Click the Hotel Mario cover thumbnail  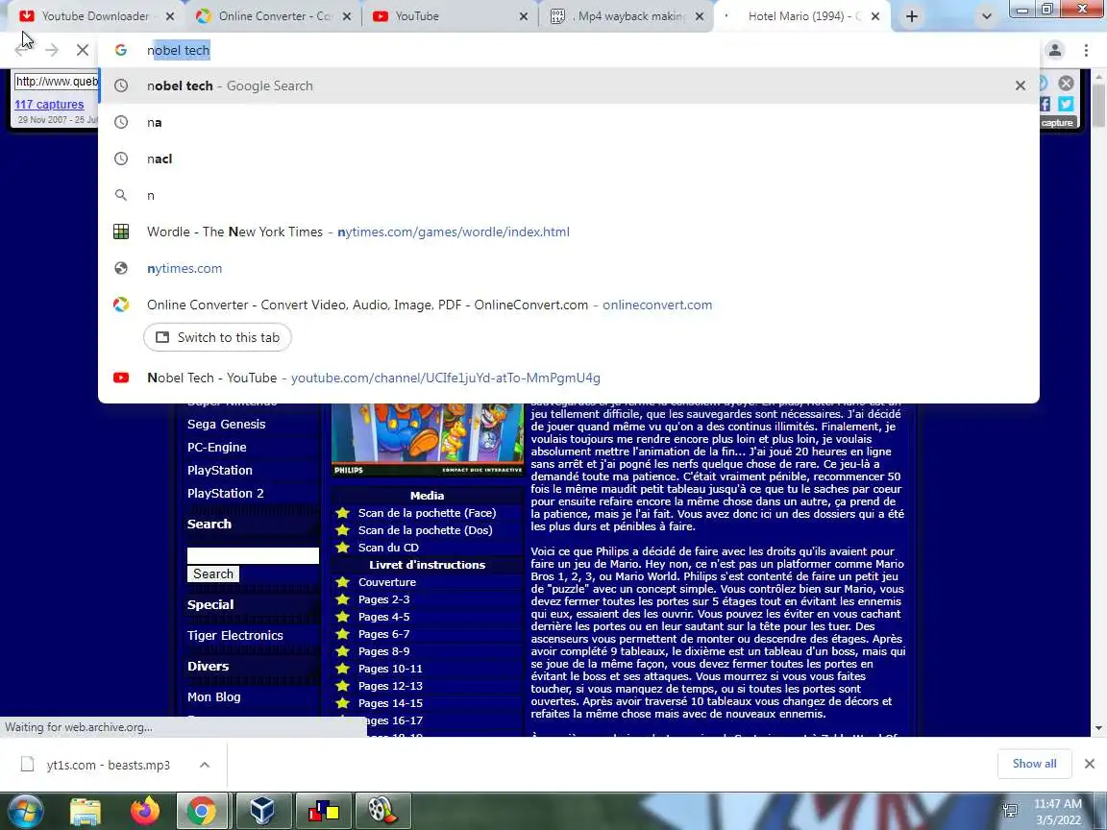click(x=427, y=440)
